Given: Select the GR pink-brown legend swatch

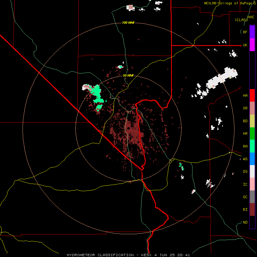Looking at the screenshot, I should click(x=252, y=108).
